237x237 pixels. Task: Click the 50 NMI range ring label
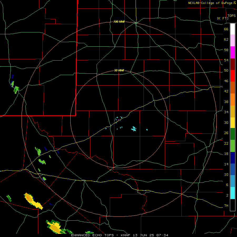[119, 70]
